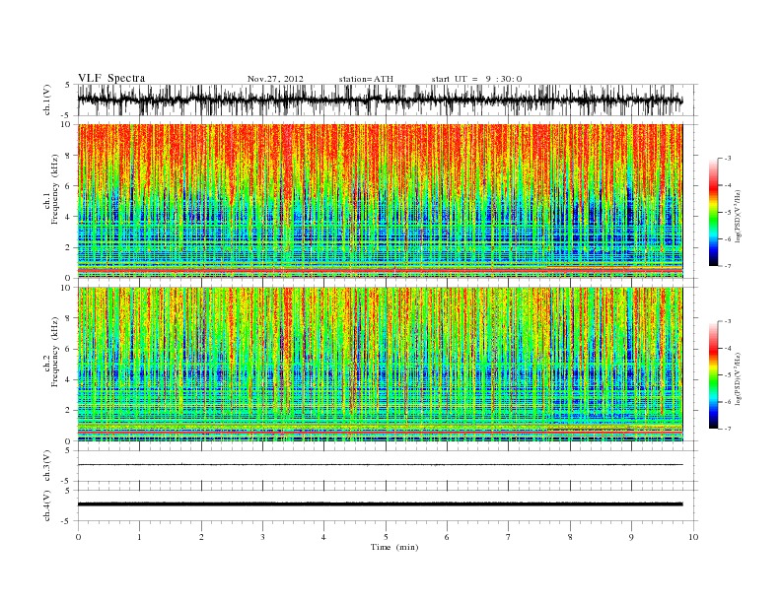
Task: Click the ch.1 voltage waveform trace
Action: click(380, 100)
